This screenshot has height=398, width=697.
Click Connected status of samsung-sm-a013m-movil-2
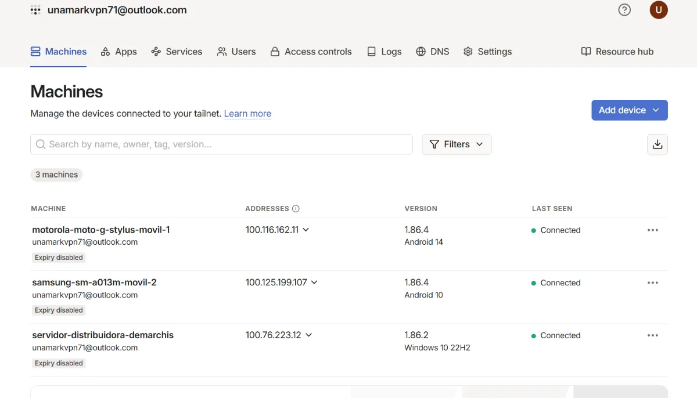pyautogui.click(x=556, y=283)
